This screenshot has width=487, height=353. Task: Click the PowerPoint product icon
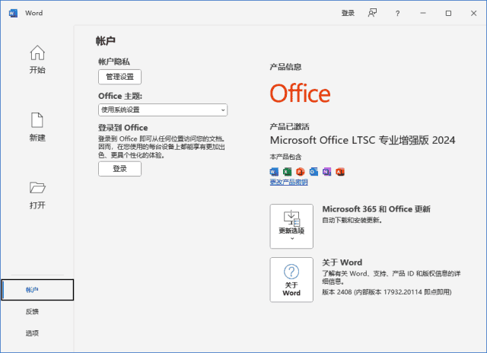(x=301, y=172)
